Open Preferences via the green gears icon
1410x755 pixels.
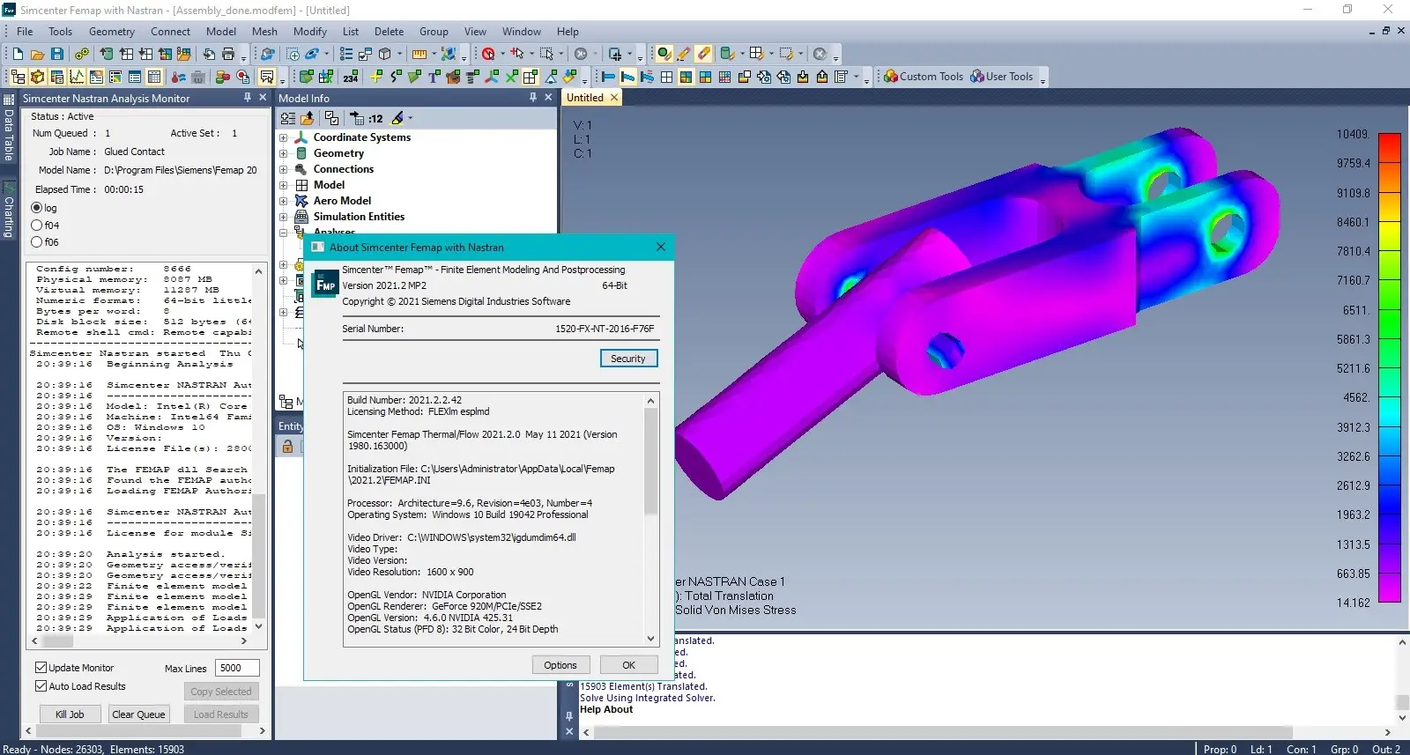click(x=82, y=54)
